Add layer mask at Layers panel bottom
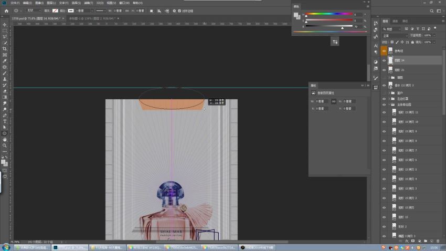Viewport: 446px width, 251px height. pos(413,241)
